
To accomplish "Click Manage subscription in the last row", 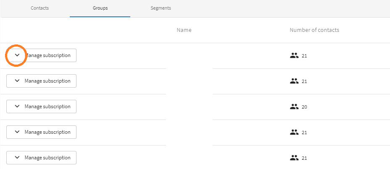I will 47,158.
